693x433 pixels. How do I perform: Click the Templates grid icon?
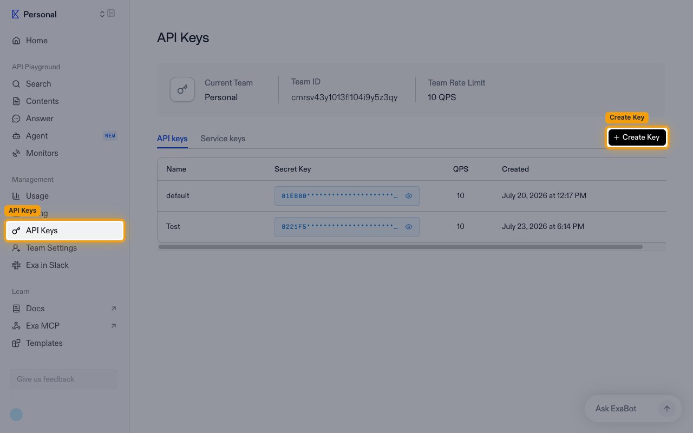click(x=16, y=343)
